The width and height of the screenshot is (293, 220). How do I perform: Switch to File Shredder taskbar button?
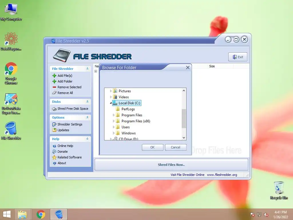[x=58, y=214]
